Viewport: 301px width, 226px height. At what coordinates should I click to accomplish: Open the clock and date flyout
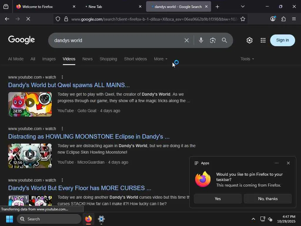point(286,219)
